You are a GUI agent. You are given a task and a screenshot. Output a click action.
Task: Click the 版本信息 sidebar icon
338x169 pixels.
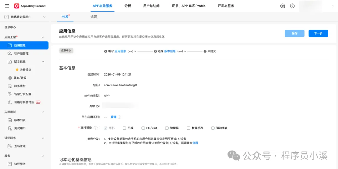9,62
